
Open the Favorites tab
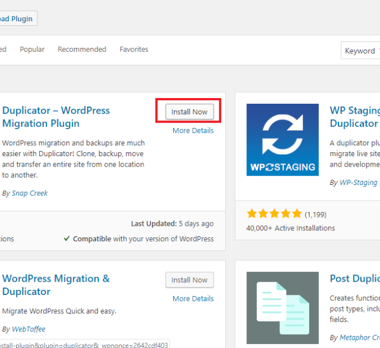point(134,49)
